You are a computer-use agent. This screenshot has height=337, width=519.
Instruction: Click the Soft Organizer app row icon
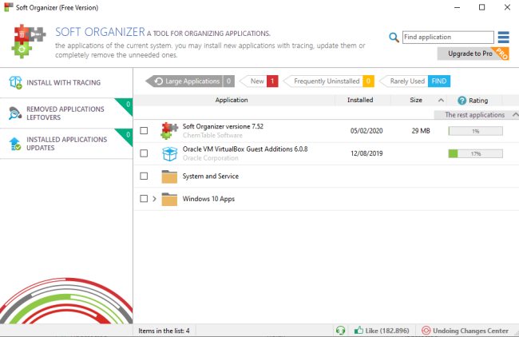click(x=169, y=131)
